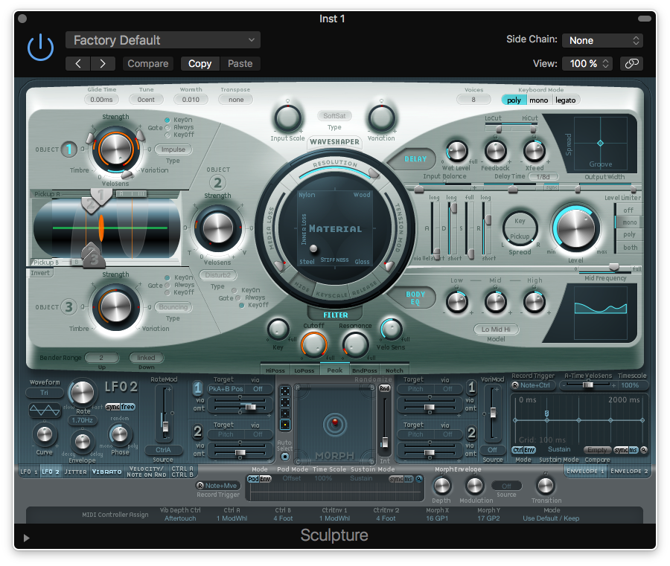670x566 pixels.
Task: Switch to Vibrato tab
Action: click(x=106, y=472)
